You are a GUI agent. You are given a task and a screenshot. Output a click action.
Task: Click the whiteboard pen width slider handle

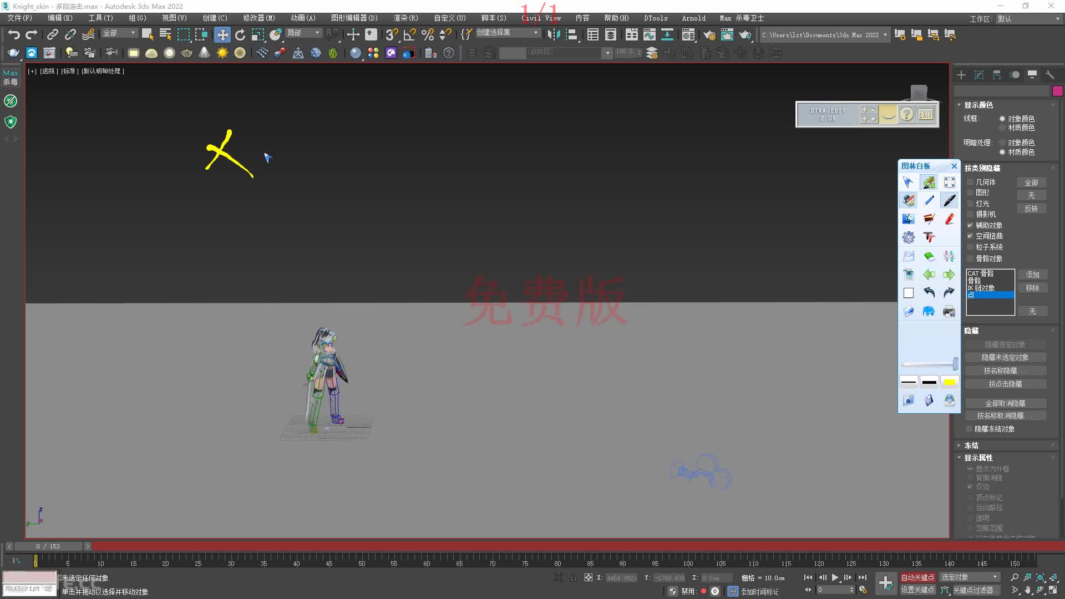[955, 364]
